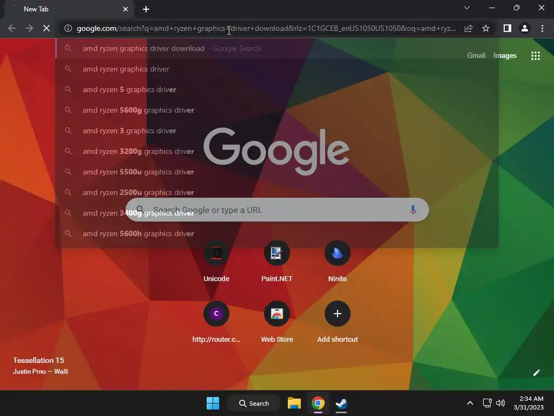Click Search Google or type a URL box
This screenshot has height=416, width=554.
coord(277,210)
